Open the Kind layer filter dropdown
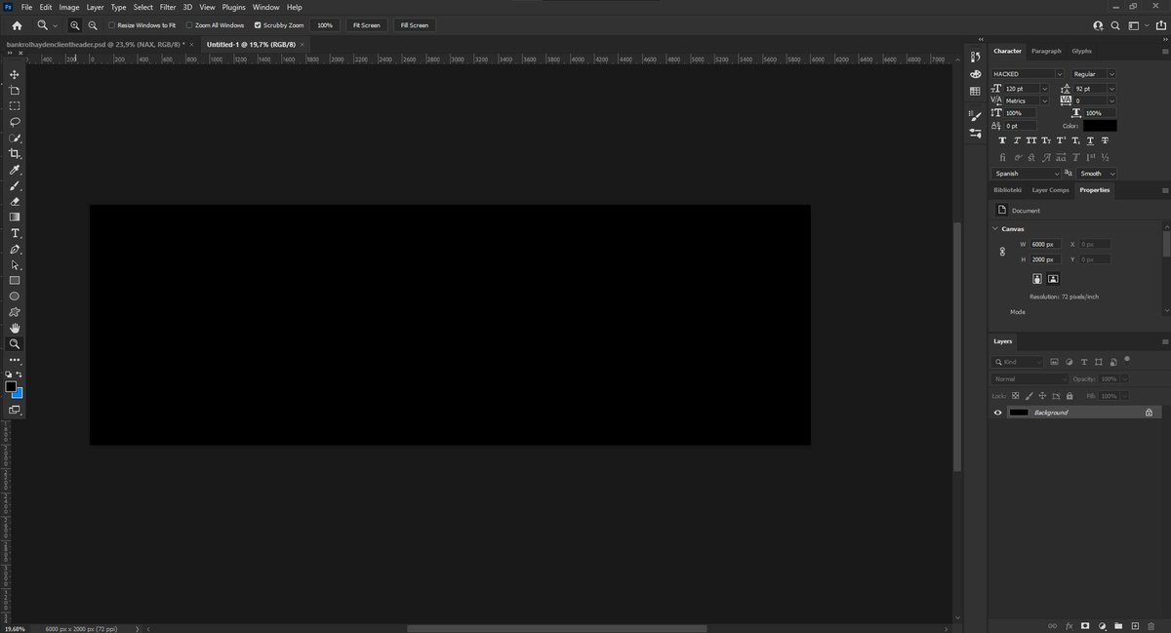Viewport: 1171px width, 633px height. pyautogui.click(x=1018, y=362)
